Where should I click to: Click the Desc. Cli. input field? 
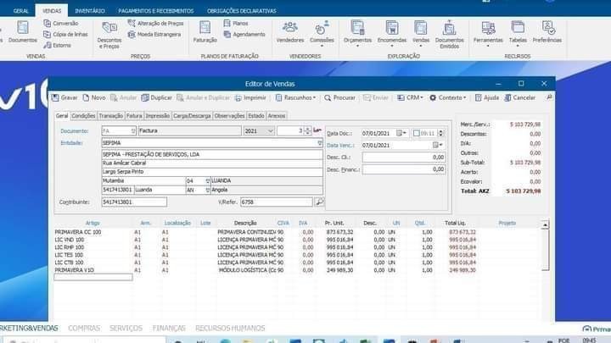(x=404, y=158)
